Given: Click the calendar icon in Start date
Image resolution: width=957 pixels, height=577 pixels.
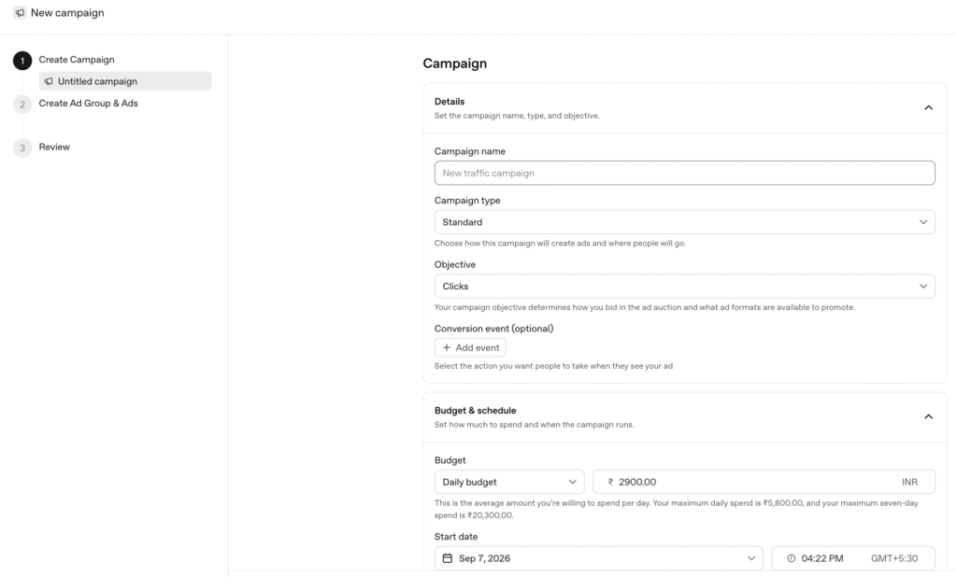Looking at the screenshot, I should click(448, 558).
